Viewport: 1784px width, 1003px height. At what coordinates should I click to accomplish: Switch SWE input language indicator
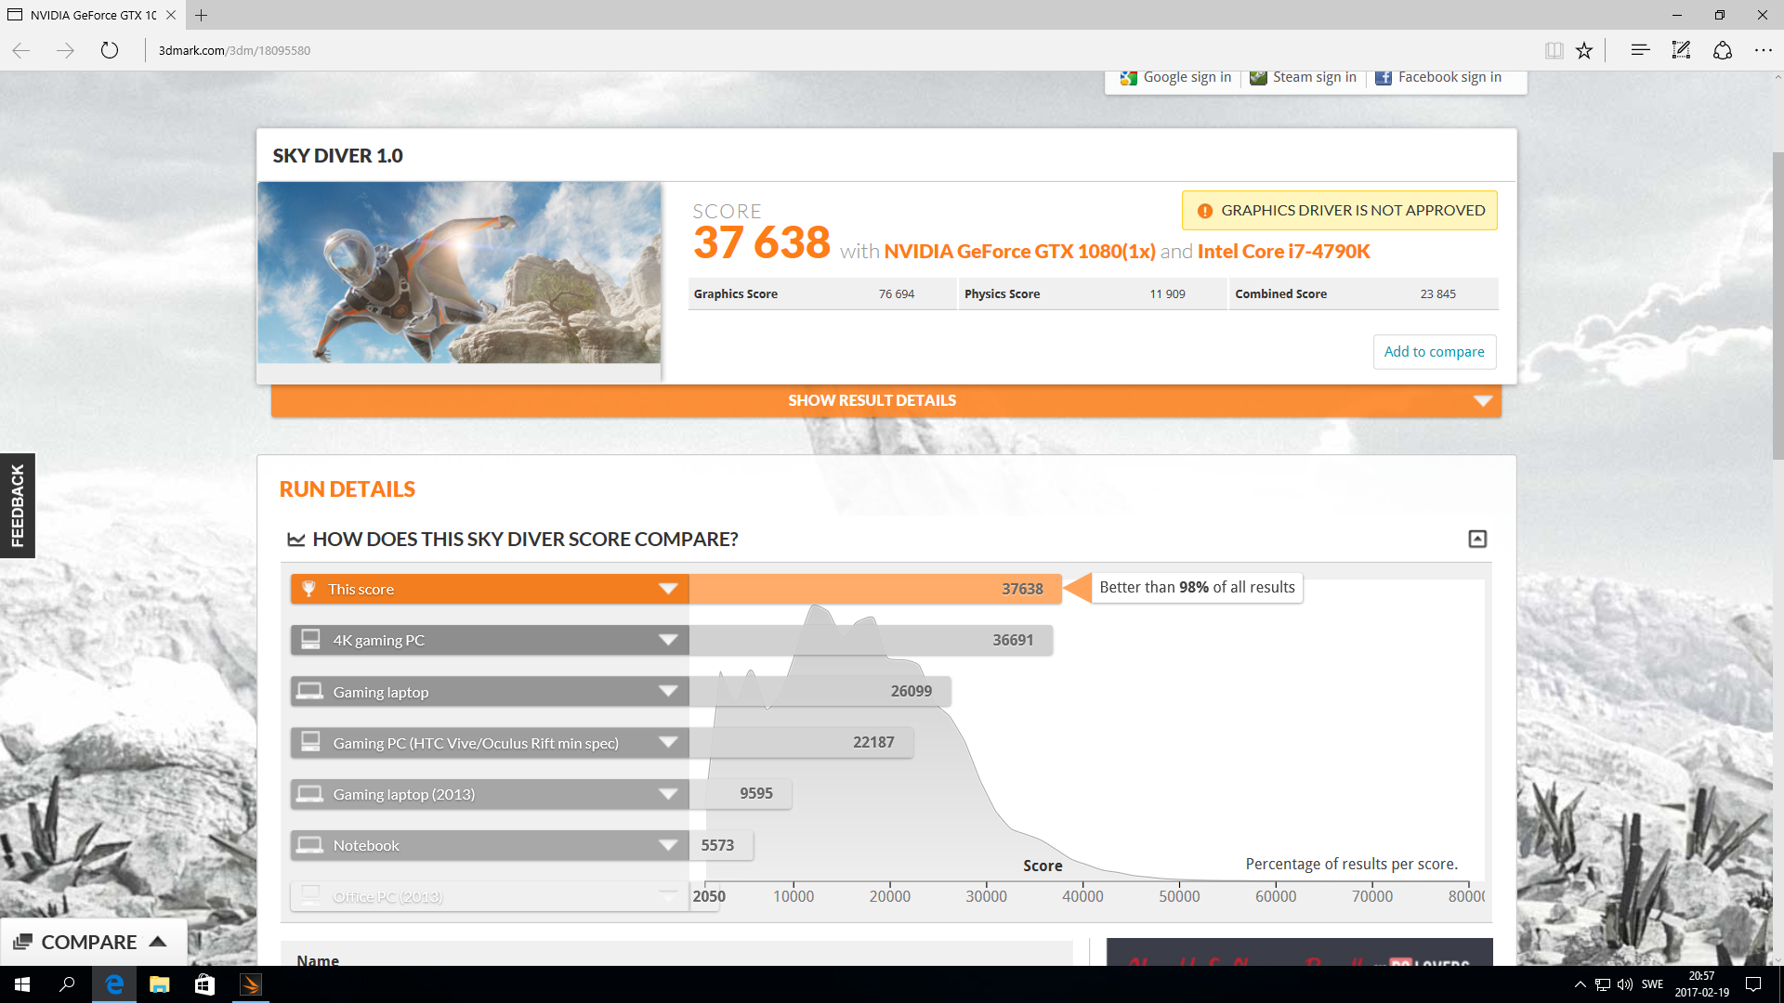[1653, 984]
